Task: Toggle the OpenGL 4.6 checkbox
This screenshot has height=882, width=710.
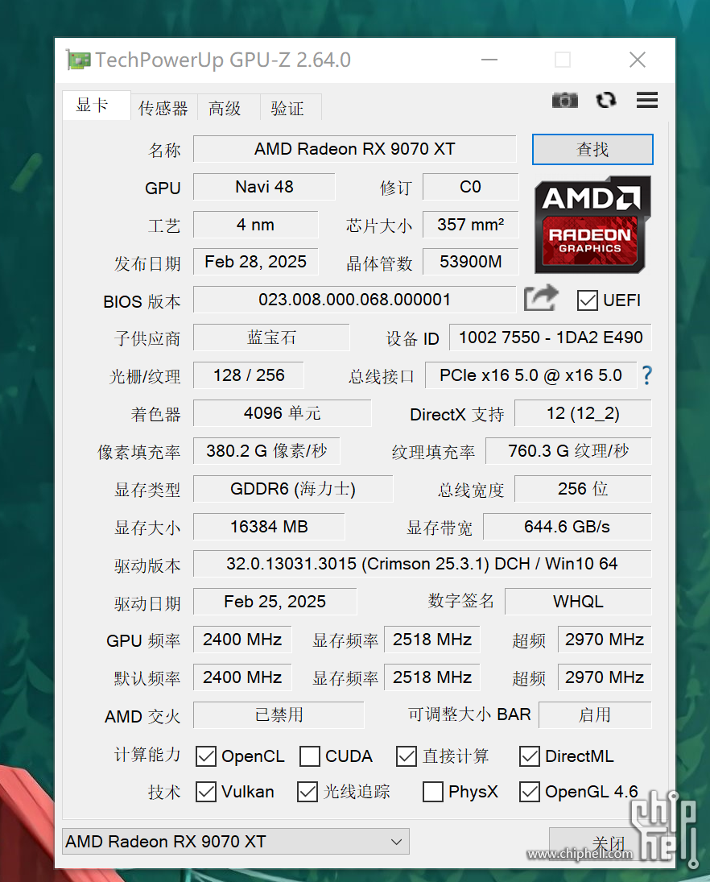Action: (x=530, y=792)
